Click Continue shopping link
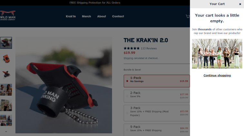 [217, 75]
